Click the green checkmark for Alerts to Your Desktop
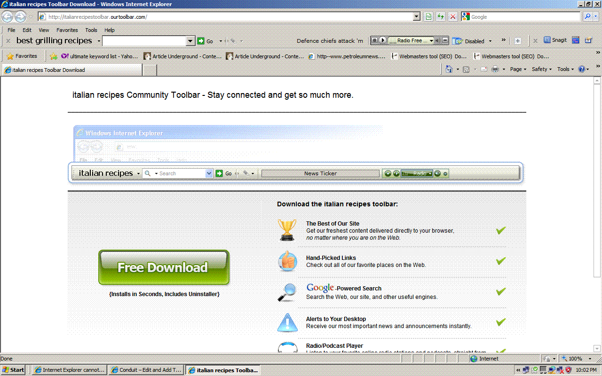This screenshot has height=376, width=602. 501,322
